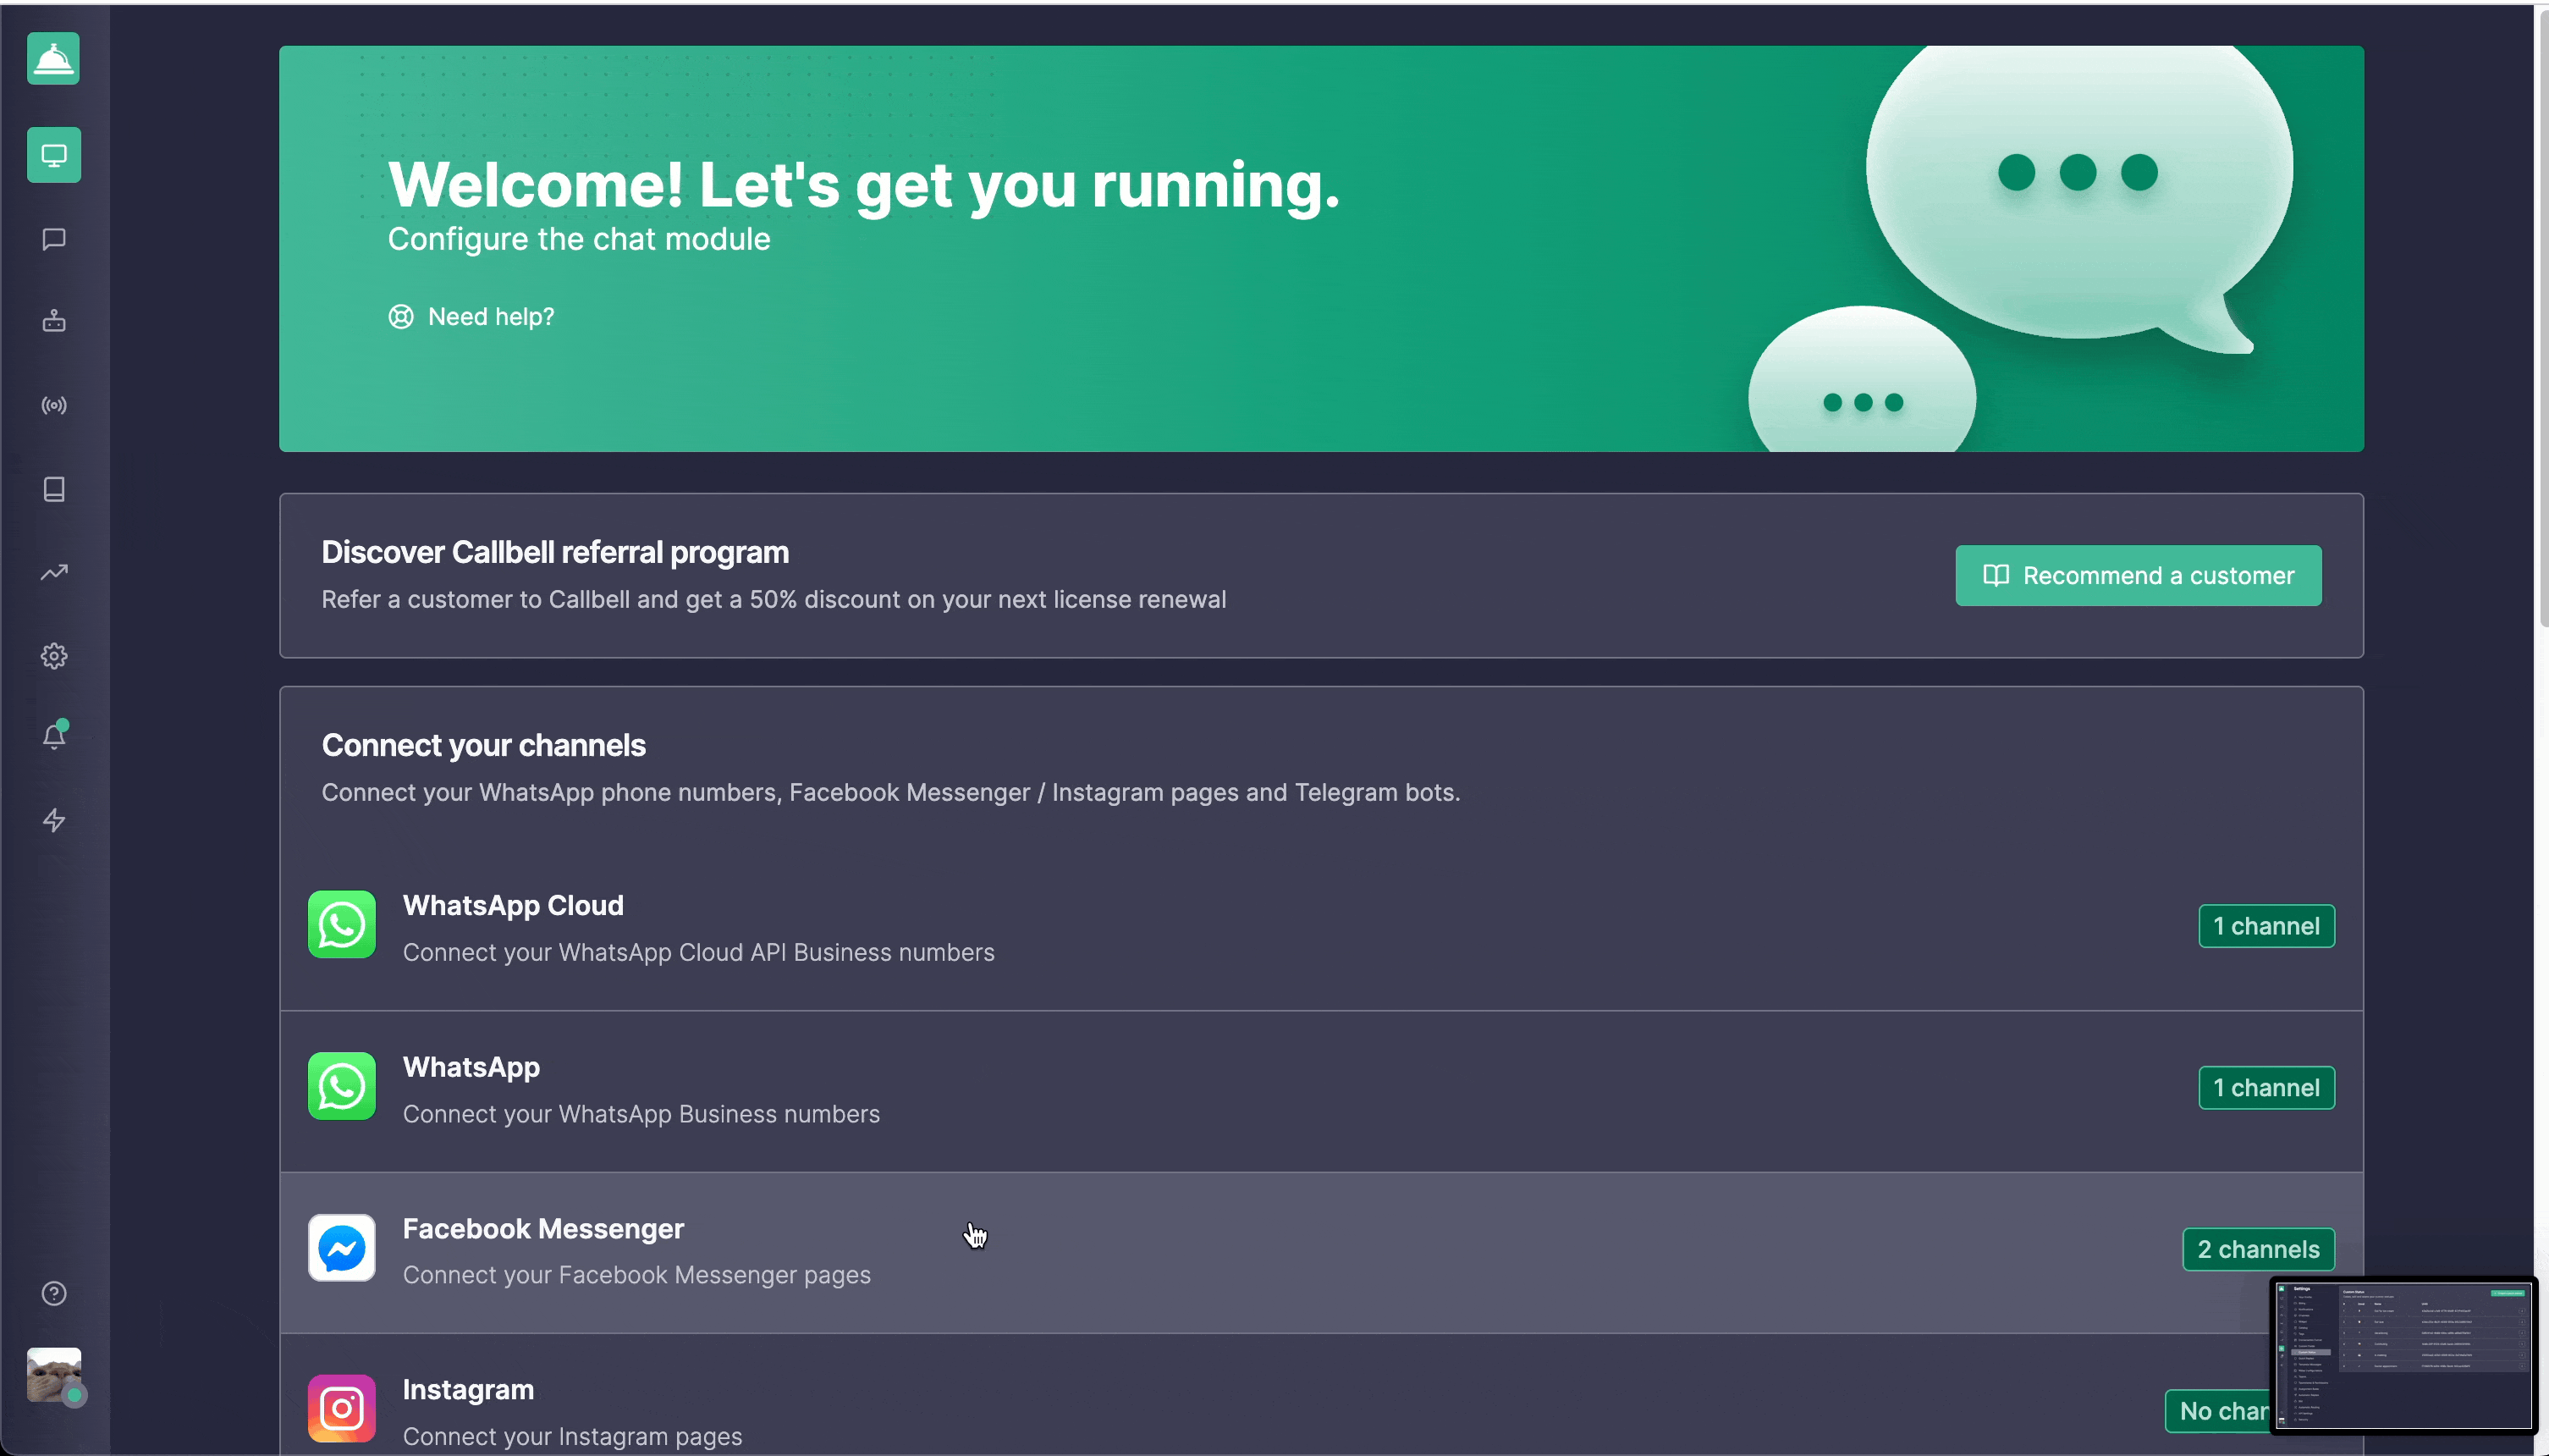Click the lifebuoy icon beside Need help
Screen dimensions: 2549x1456
pyautogui.click(x=401, y=317)
